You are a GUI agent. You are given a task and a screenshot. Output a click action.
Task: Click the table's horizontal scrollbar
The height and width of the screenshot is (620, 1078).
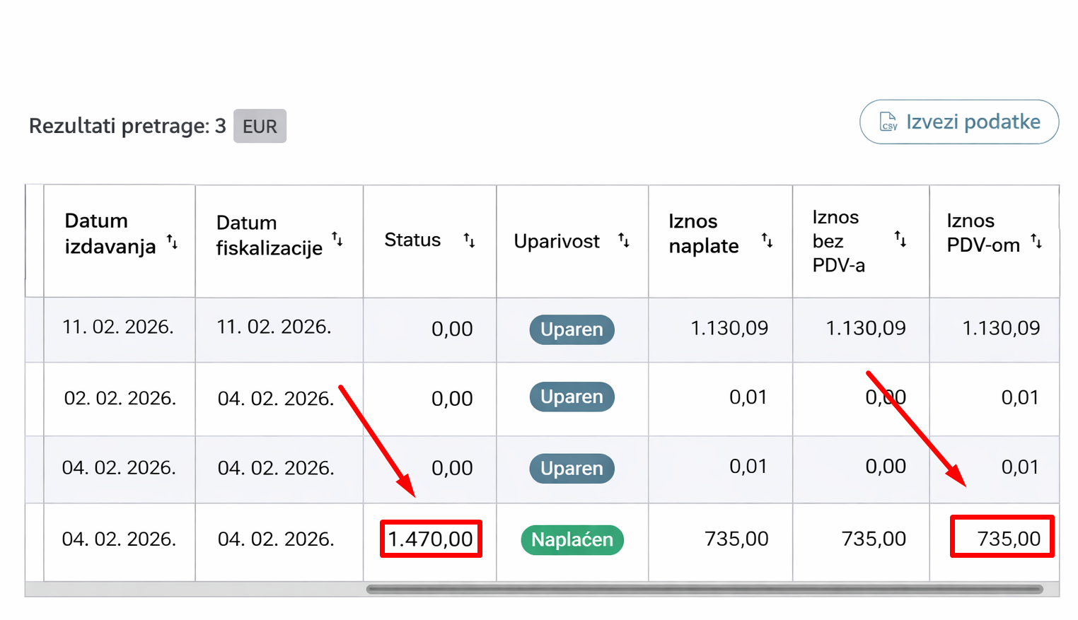(704, 589)
